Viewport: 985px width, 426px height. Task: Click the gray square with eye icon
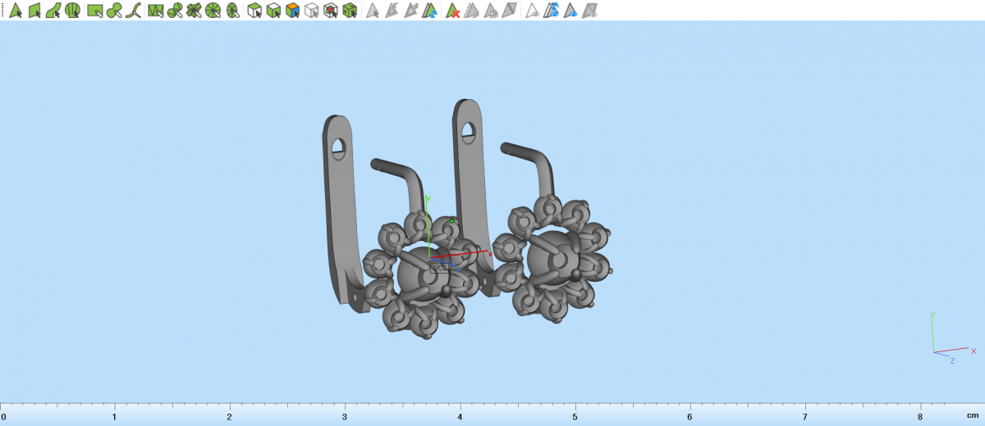click(590, 11)
